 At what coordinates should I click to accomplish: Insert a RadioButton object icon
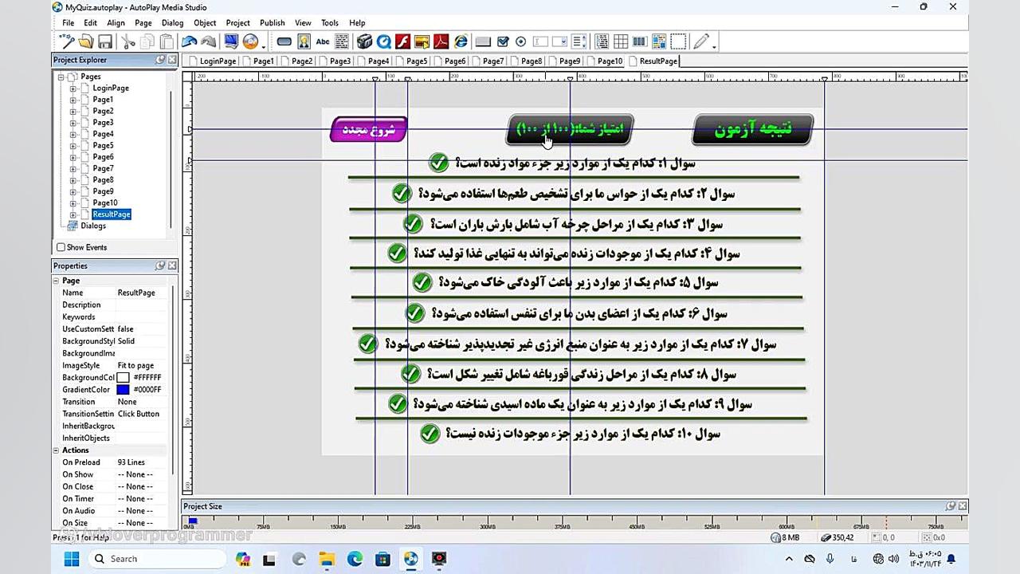tap(520, 41)
